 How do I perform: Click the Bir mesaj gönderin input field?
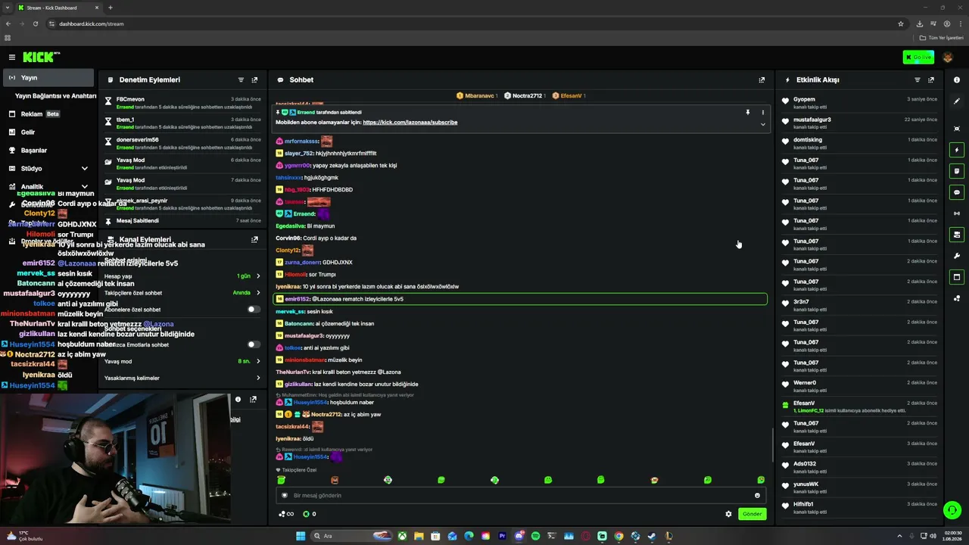coord(521,496)
